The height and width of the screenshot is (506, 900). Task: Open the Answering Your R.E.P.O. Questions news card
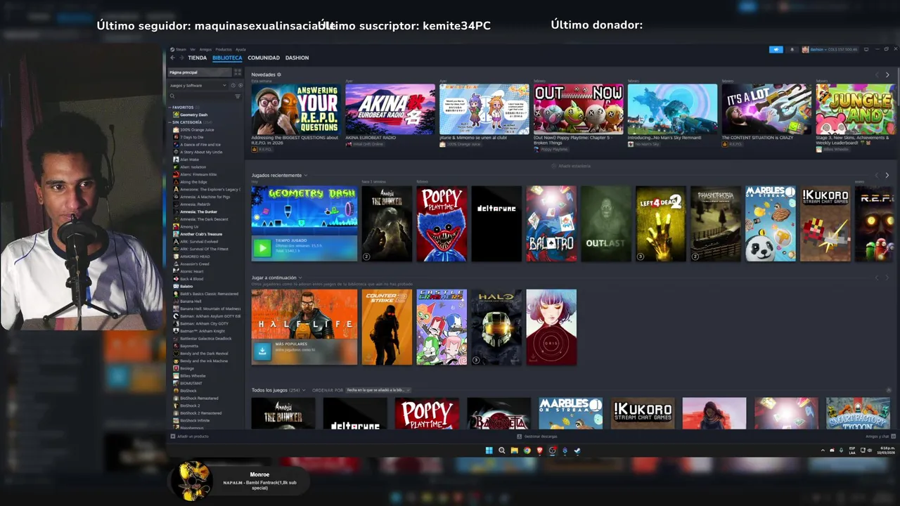click(x=296, y=110)
